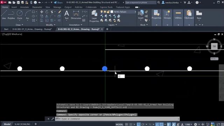Open the annotation scale 1:100 dropdown
The height and width of the screenshot is (126, 224).
188,125
